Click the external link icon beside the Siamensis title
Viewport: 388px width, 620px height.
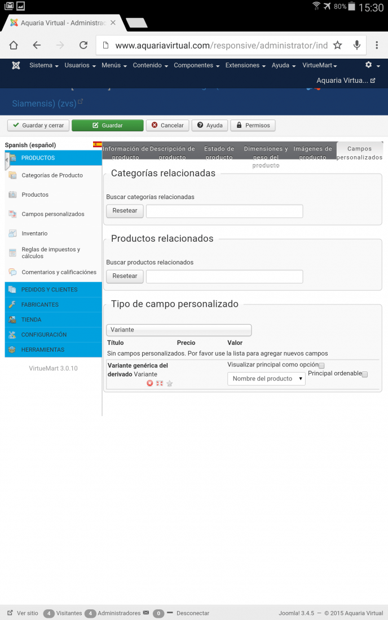[80, 101]
